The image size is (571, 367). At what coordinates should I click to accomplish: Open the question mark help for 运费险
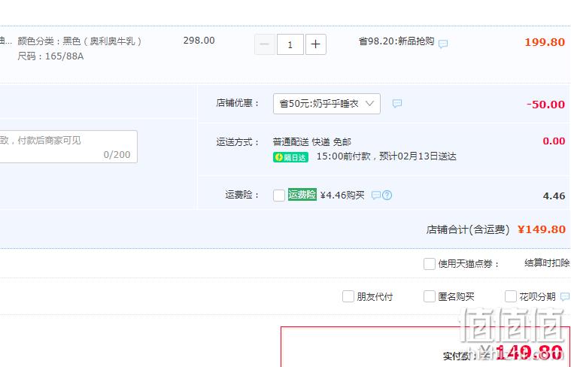coord(387,195)
